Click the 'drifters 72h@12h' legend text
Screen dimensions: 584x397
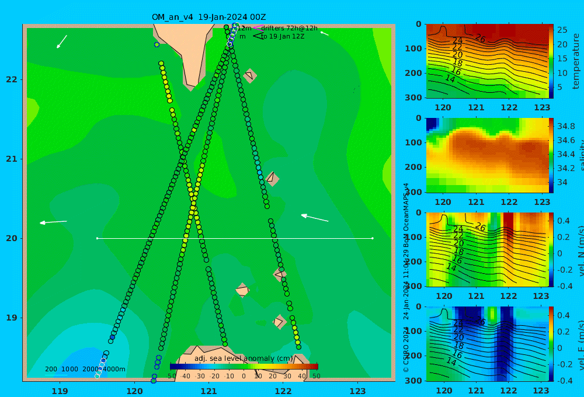(289, 28)
